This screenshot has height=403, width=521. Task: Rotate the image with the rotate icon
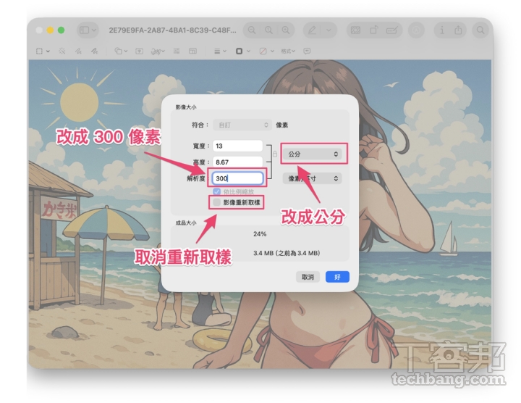[374, 30]
